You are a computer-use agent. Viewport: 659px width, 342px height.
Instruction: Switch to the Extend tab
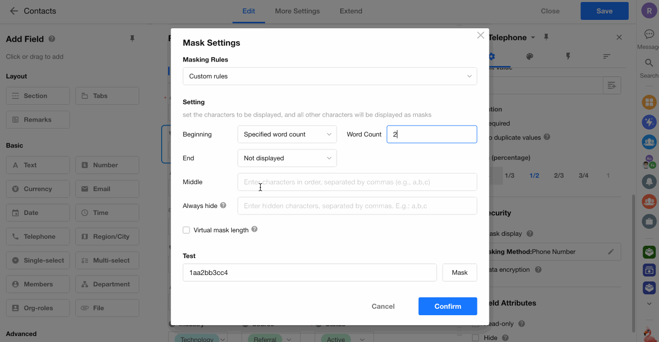point(351,11)
